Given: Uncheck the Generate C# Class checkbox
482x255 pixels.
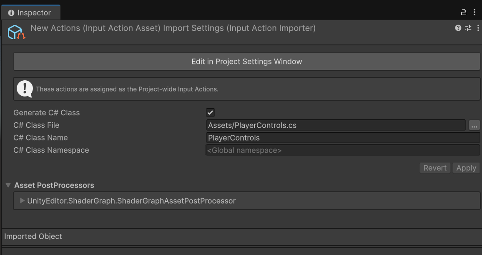Looking at the screenshot, I should 211,113.
